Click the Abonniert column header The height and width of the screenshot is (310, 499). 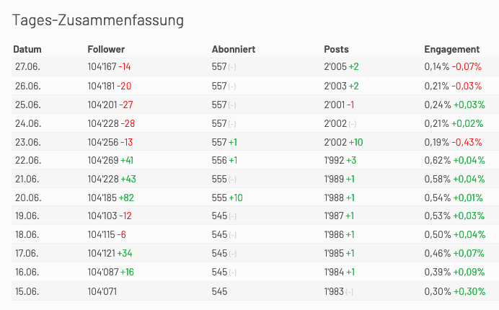tap(234, 49)
